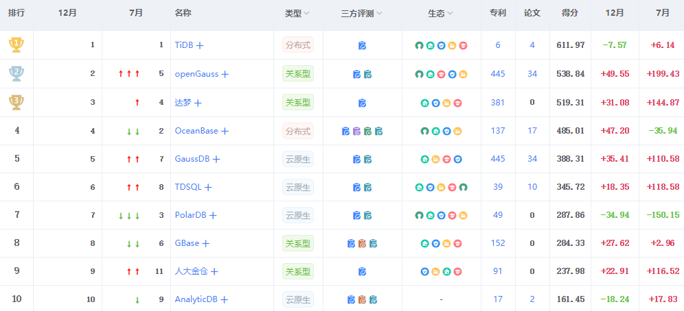
Task: Click the orange evaluation icon in the GBase row
Action: pyautogui.click(x=362, y=243)
